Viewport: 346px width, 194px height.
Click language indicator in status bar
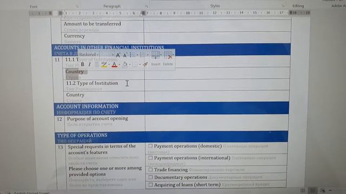click(31, 193)
